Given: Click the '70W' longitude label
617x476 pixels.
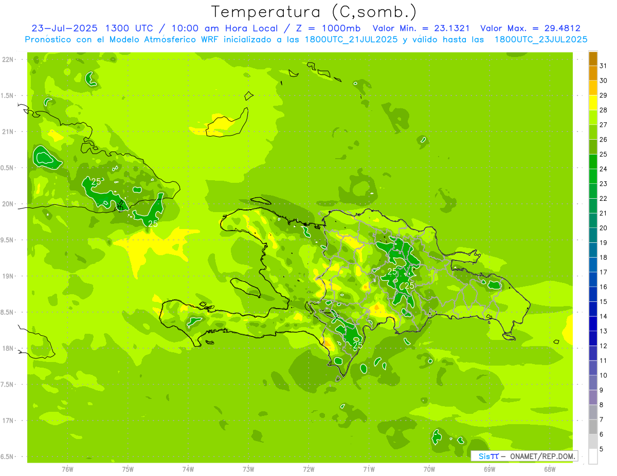Looking at the screenshot, I should [x=429, y=469].
